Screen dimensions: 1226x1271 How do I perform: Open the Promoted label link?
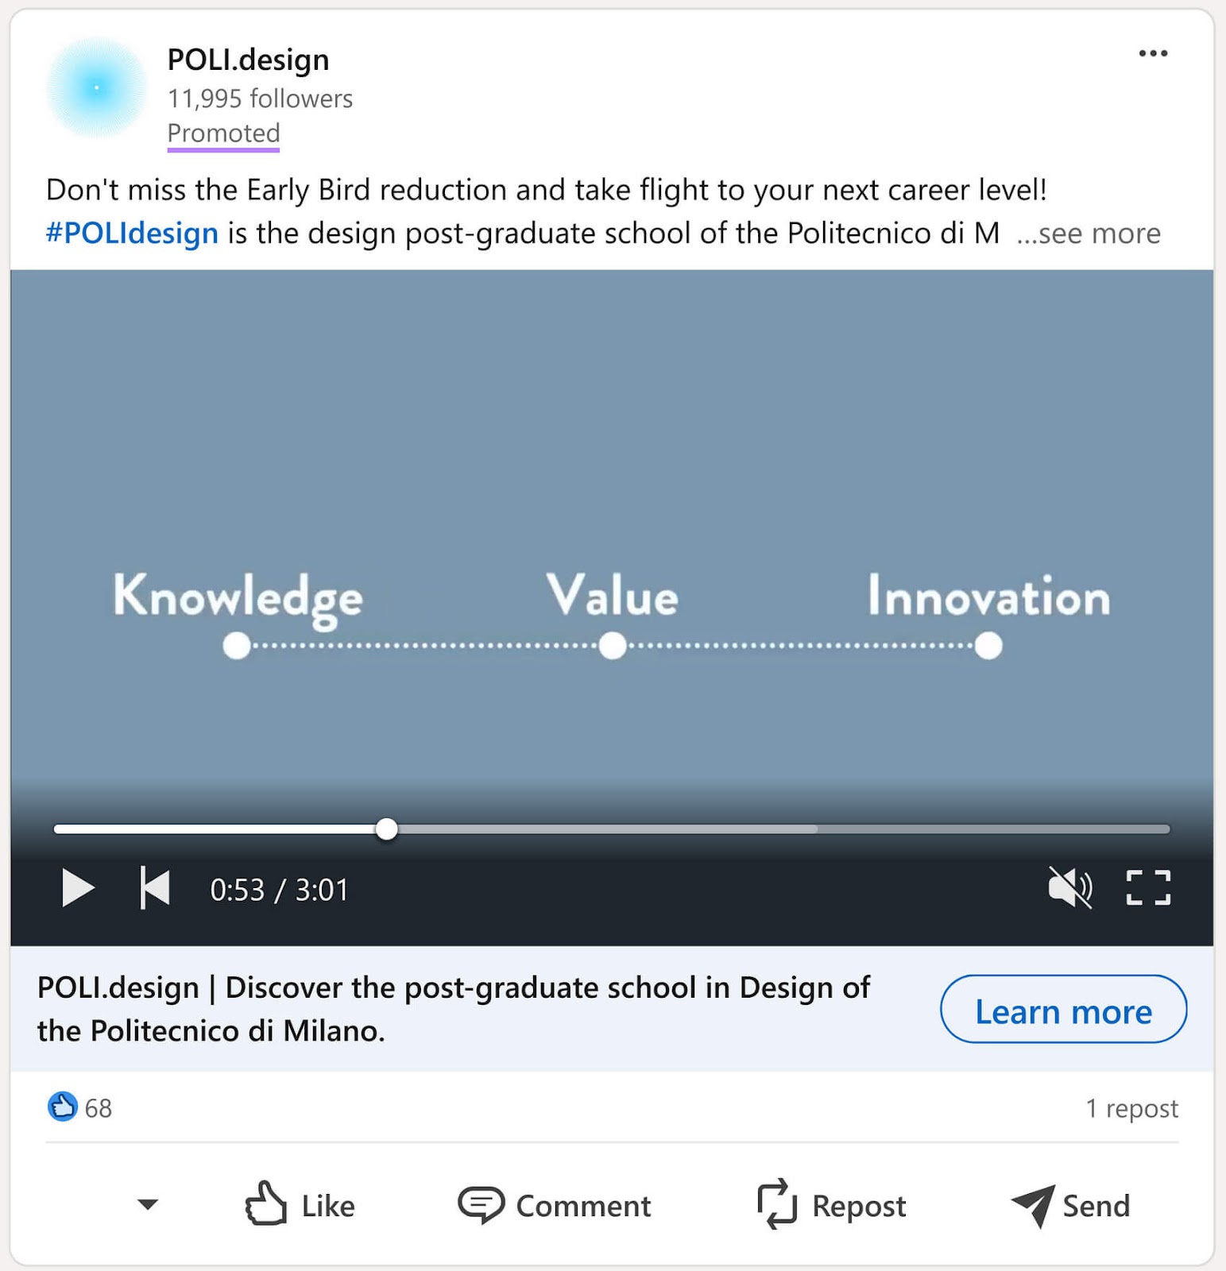pyautogui.click(x=223, y=133)
